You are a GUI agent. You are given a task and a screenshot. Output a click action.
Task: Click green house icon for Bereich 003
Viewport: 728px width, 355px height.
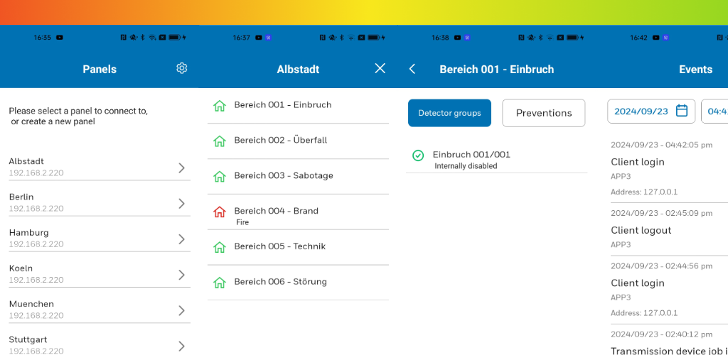pyautogui.click(x=219, y=177)
